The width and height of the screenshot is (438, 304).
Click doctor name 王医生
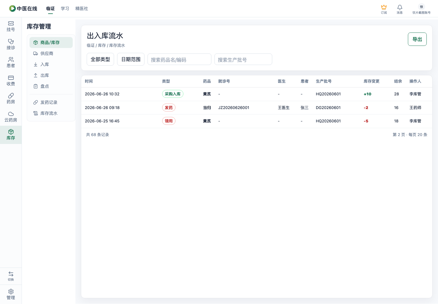click(x=284, y=108)
